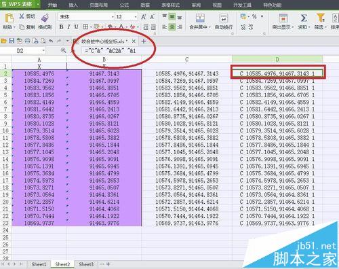Save the workbook with the floppy icon
This screenshot has width=339, height=269.
tap(12, 41)
